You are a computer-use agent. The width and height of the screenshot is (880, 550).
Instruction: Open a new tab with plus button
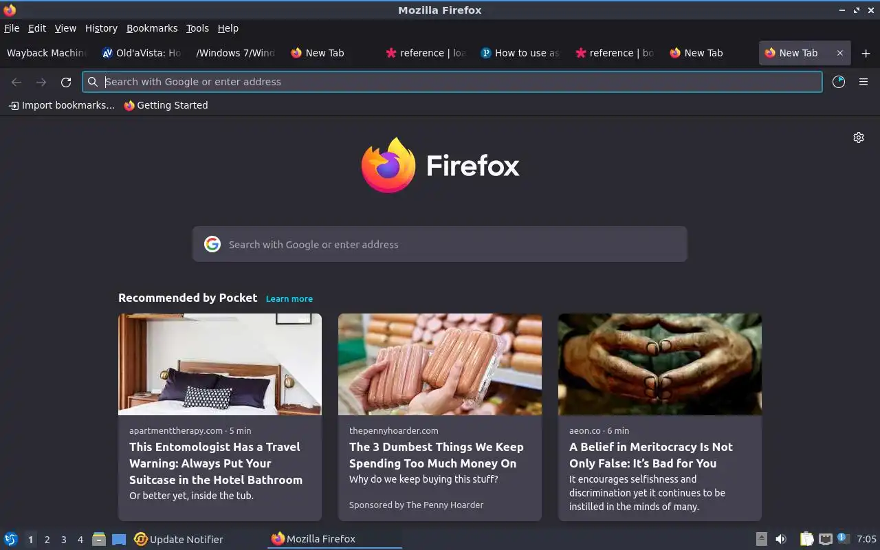[x=866, y=53]
